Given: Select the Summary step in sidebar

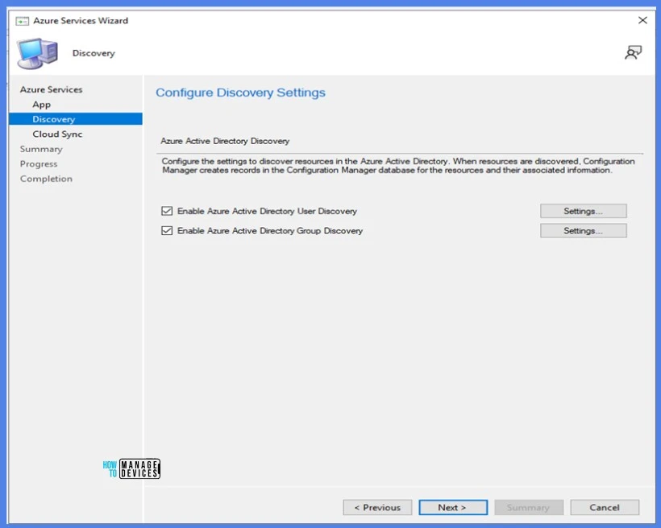Looking at the screenshot, I should pyautogui.click(x=41, y=149).
